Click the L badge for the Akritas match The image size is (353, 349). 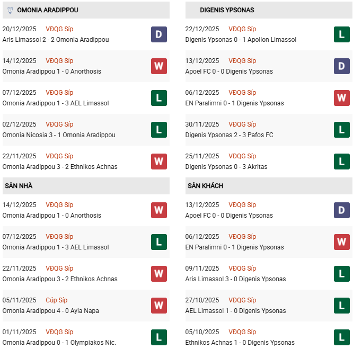[x=342, y=162]
